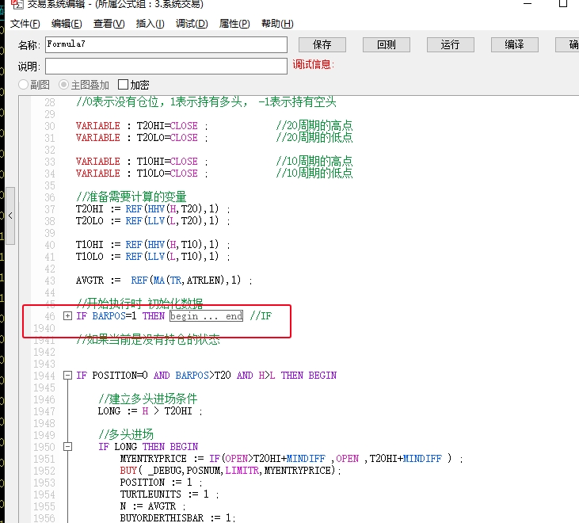Enable the 加密 checkbox
The width and height of the screenshot is (579, 523).
coord(123,85)
